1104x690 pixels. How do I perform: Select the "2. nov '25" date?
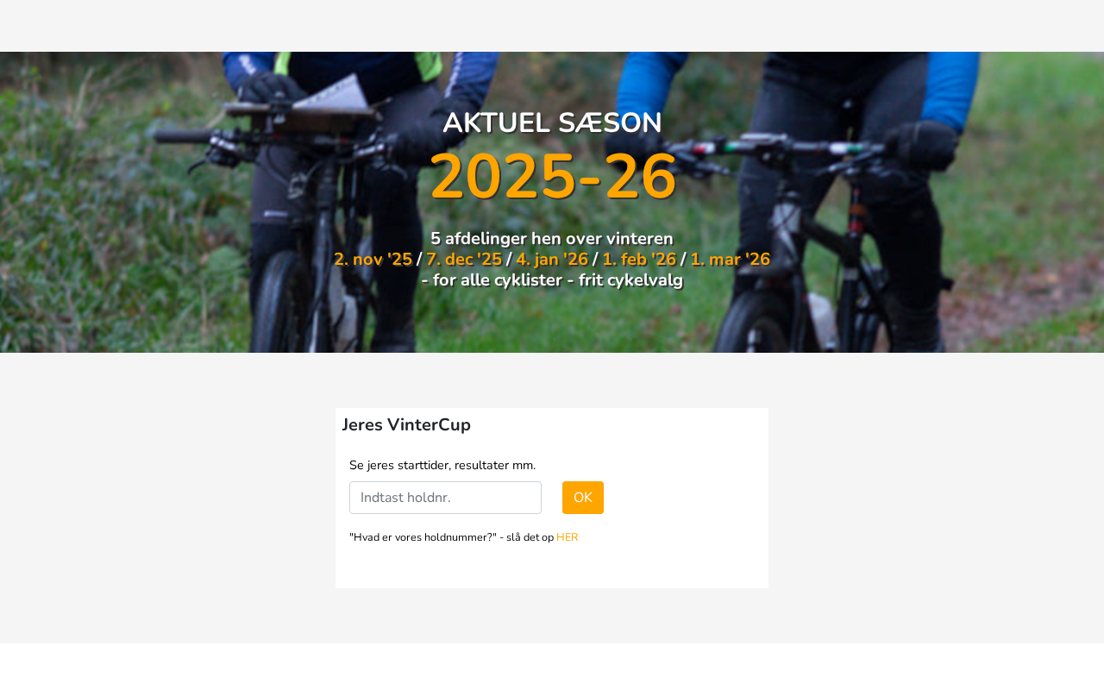(x=373, y=260)
